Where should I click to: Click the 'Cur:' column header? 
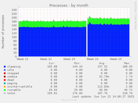click(x=52, y=63)
